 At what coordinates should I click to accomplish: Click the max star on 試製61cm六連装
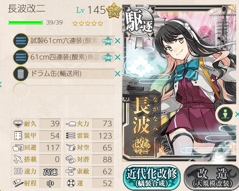point(108,41)
